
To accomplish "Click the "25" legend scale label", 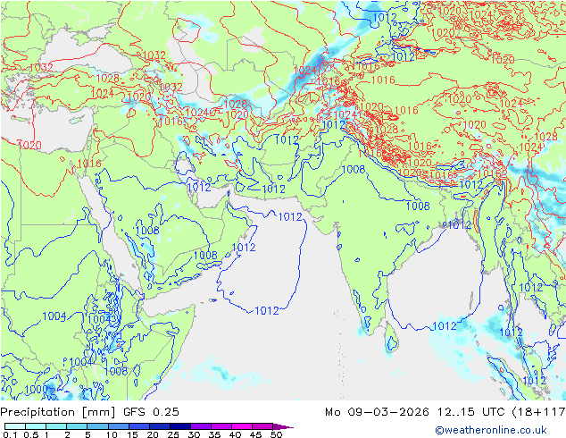I will point(173,434).
